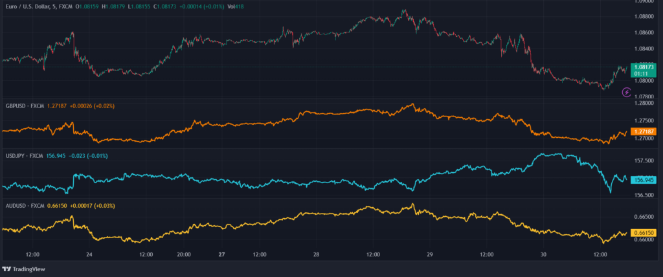Click the 1.08800 price scale tick
This screenshot has width=663, height=277.
(643, 16)
